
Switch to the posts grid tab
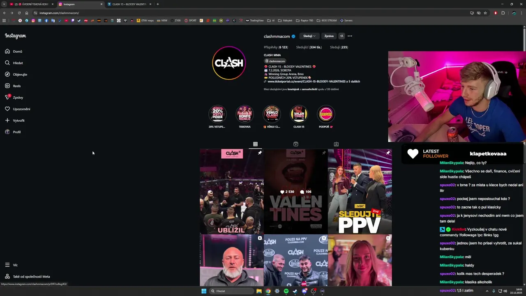[x=255, y=144]
